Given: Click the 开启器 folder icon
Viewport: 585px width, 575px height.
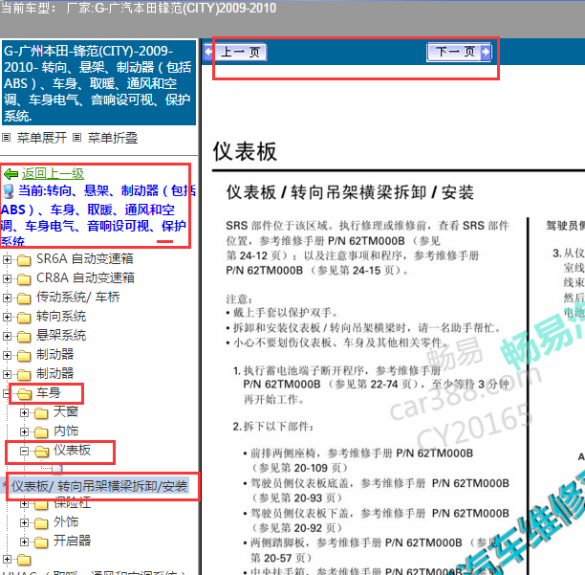Looking at the screenshot, I should (41, 542).
